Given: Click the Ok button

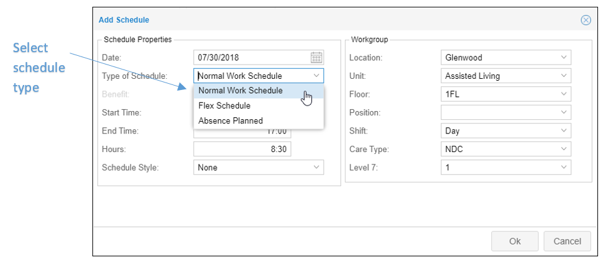Looking at the screenshot, I should [515, 241].
